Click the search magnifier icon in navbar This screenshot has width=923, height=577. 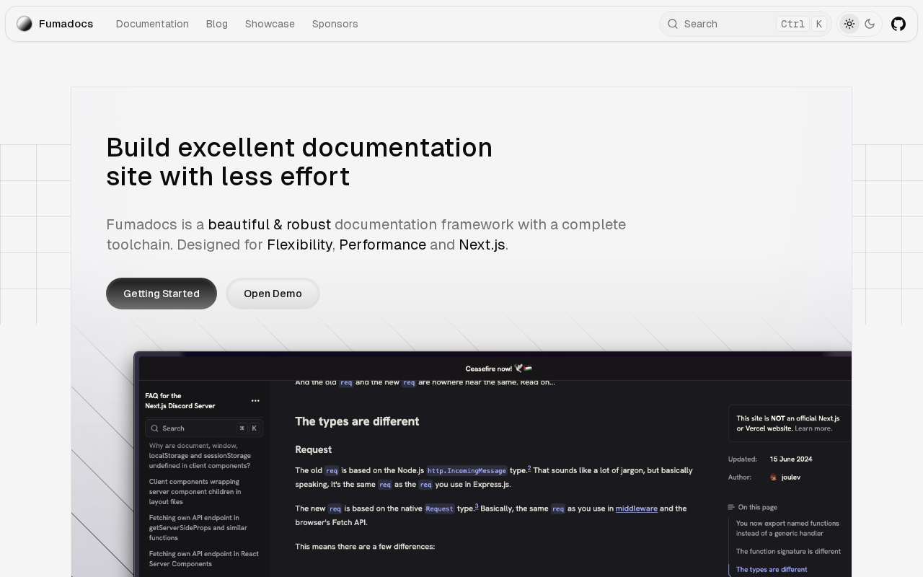(673, 24)
